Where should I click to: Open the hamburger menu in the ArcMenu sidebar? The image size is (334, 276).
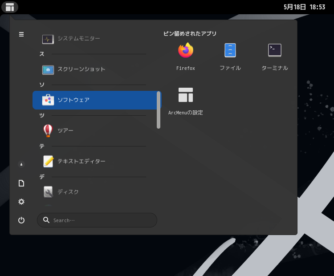click(21, 34)
